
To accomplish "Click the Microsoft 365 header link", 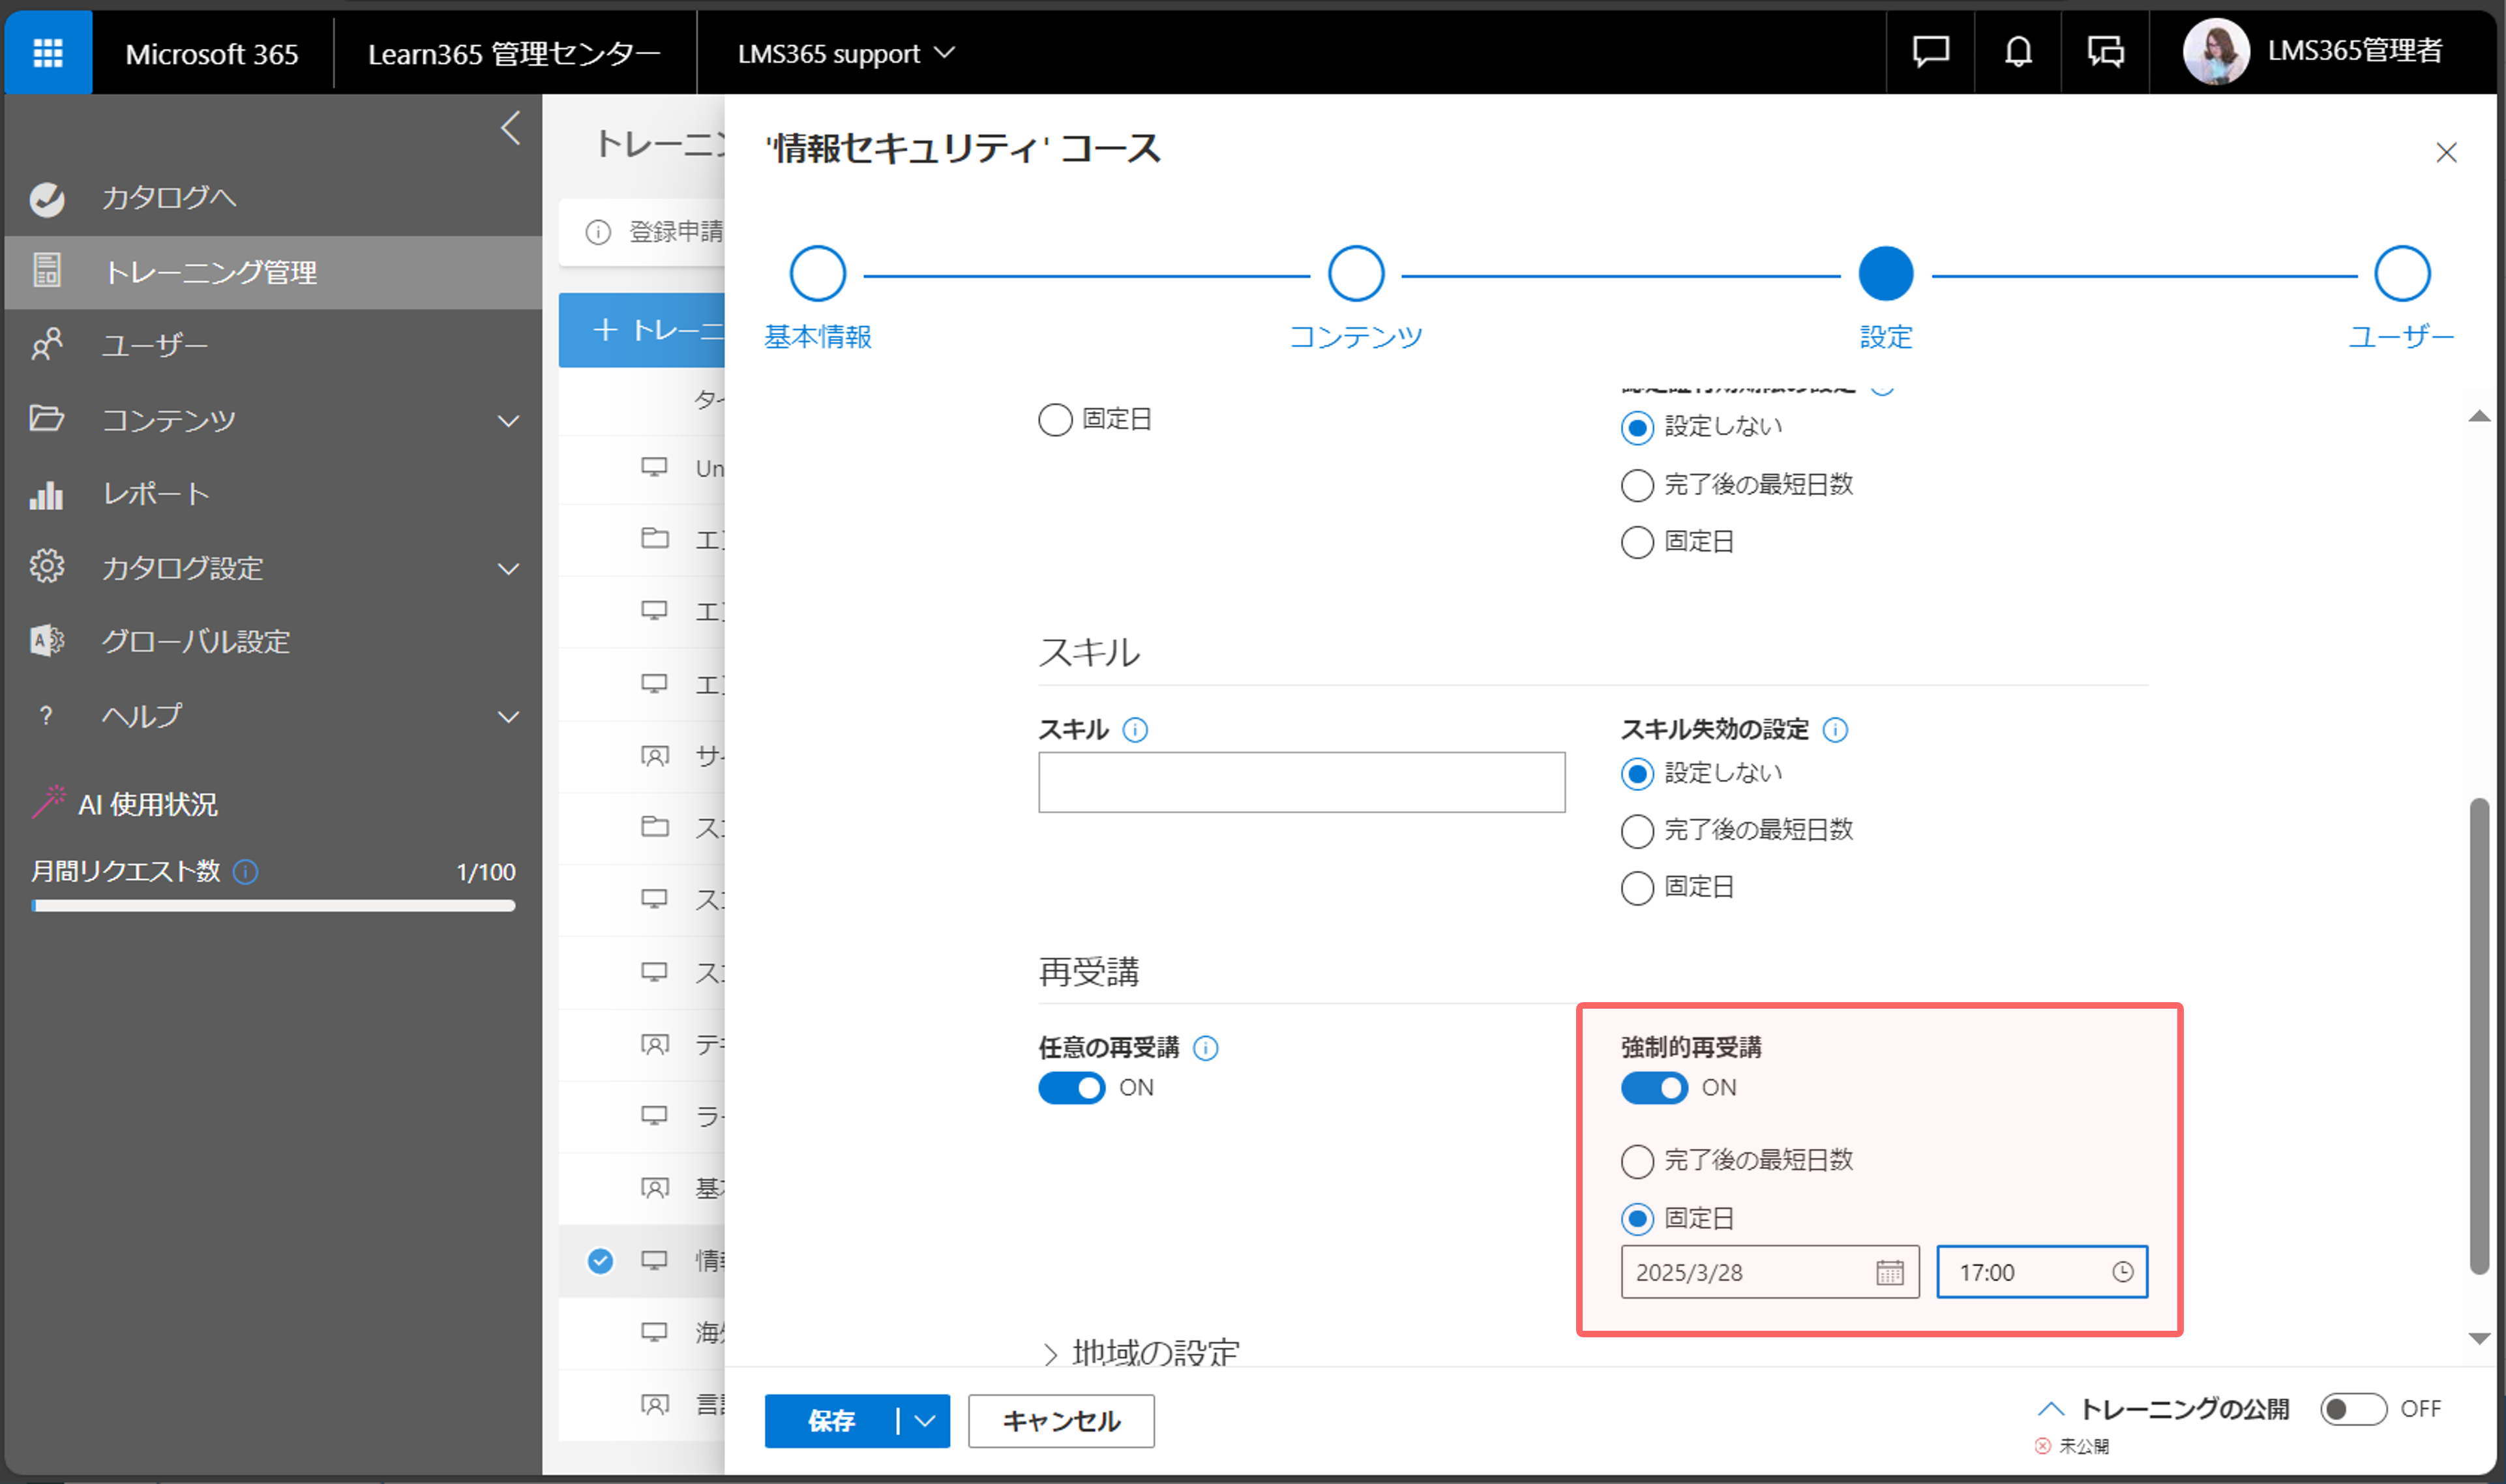I will pyautogui.click(x=212, y=53).
